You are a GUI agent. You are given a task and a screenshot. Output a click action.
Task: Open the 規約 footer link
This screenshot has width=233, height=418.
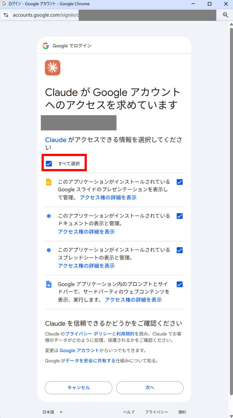coord(182,412)
